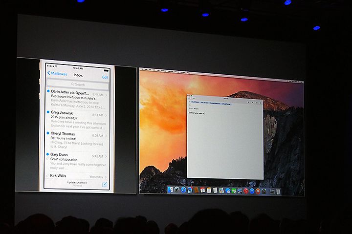The image size is (352, 234).
Task: Tap chevron beside the 8:03 AM message
Action: [106, 136]
